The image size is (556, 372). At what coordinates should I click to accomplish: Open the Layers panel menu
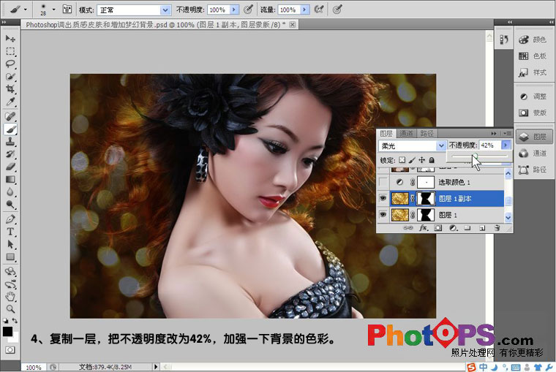click(x=507, y=134)
